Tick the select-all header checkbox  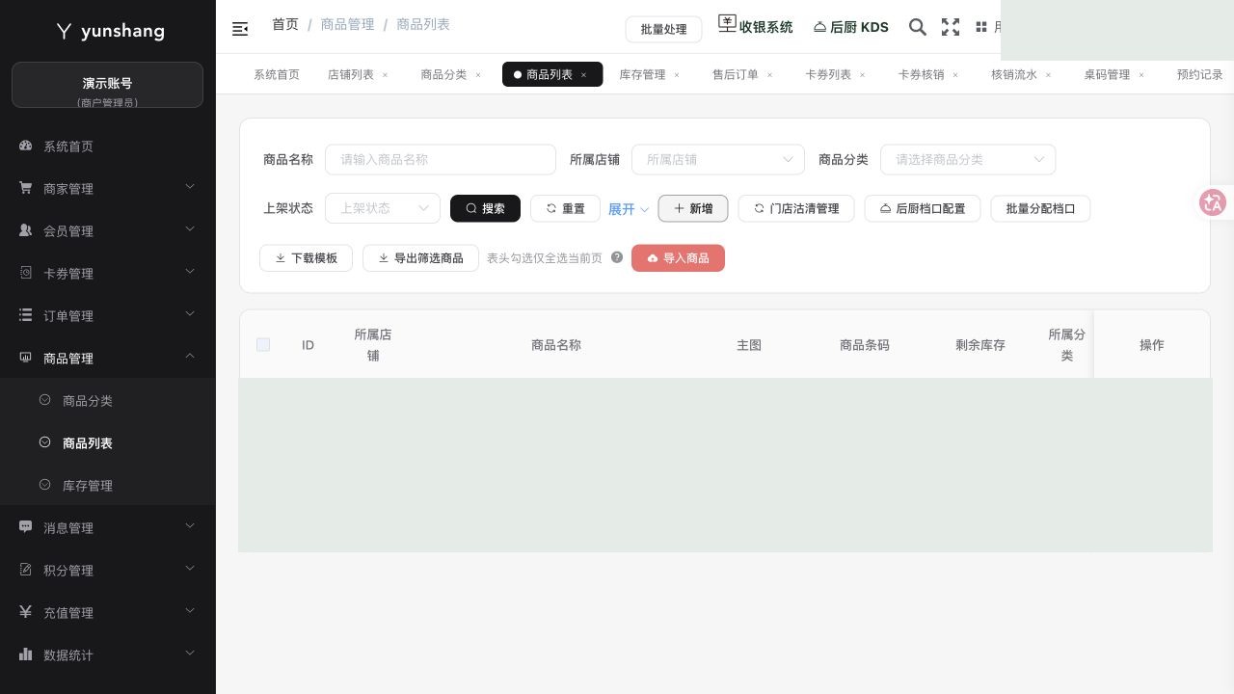(x=263, y=345)
